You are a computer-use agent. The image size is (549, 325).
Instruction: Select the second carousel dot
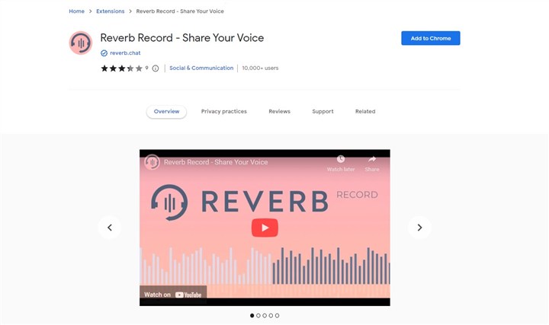[x=258, y=316]
